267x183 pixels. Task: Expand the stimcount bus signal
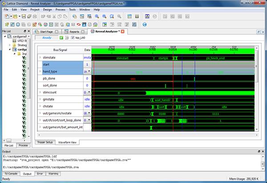coord(40,93)
